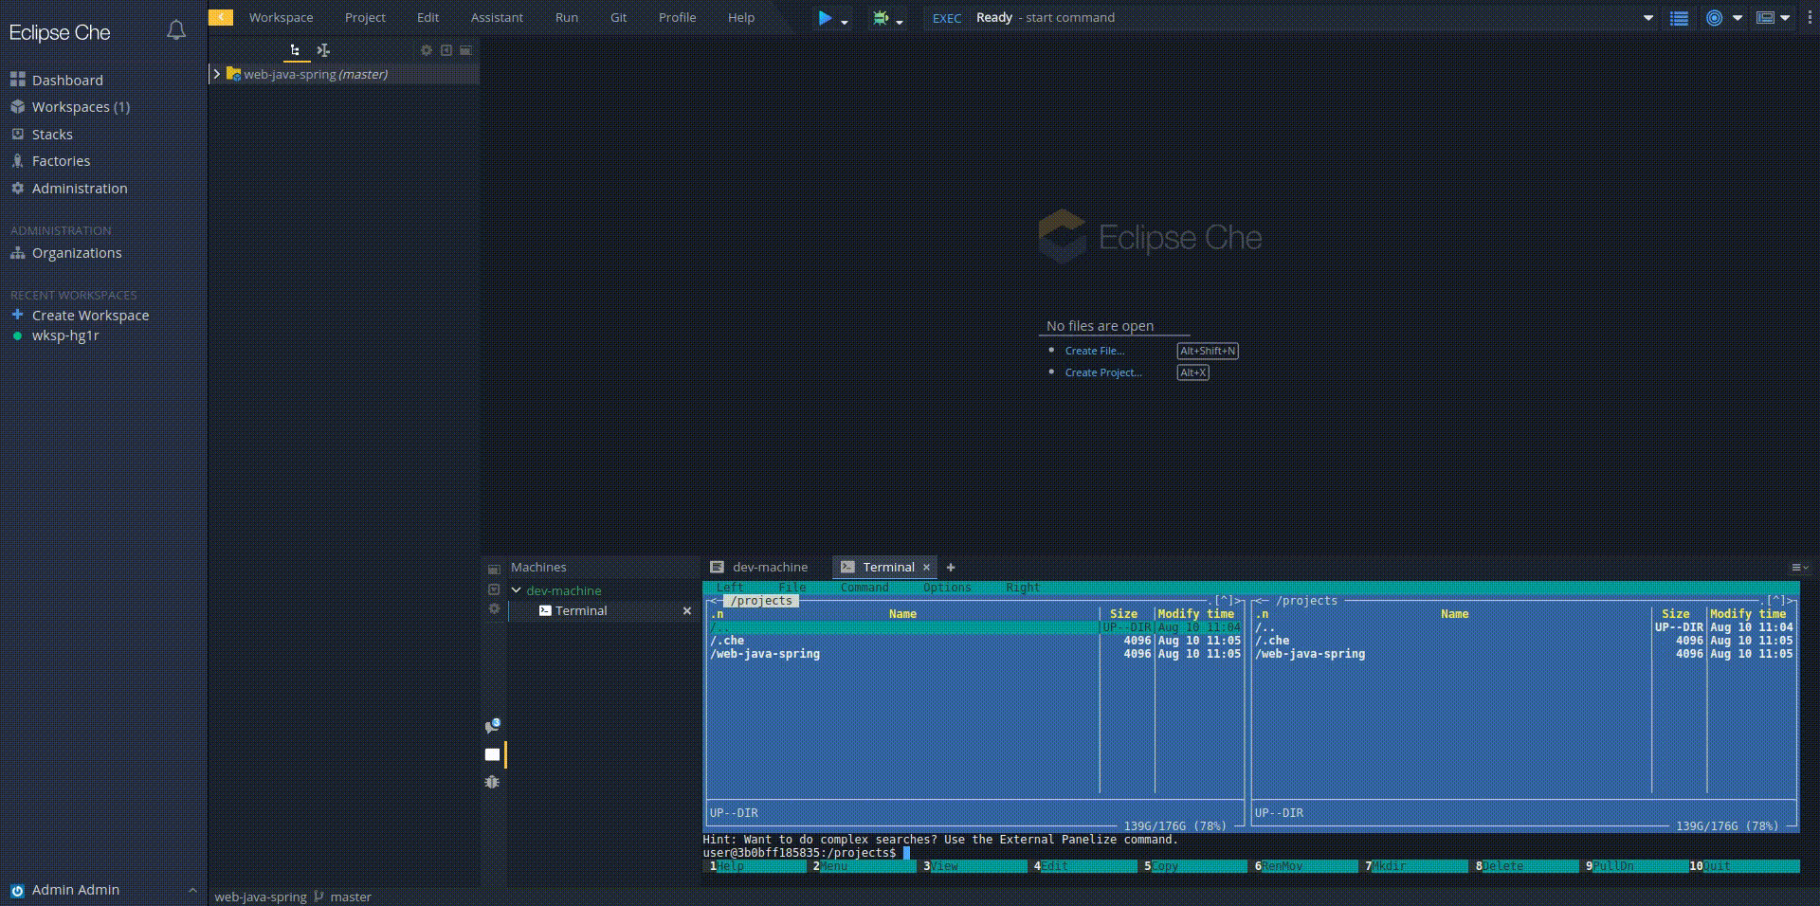Click the notification bell icon
The width and height of the screenshot is (1820, 906).
click(175, 30)
